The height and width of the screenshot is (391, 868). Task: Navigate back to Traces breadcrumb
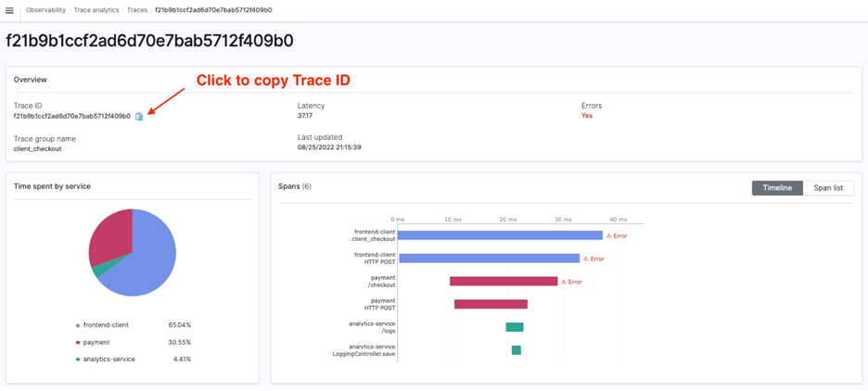tap(137, 10)
